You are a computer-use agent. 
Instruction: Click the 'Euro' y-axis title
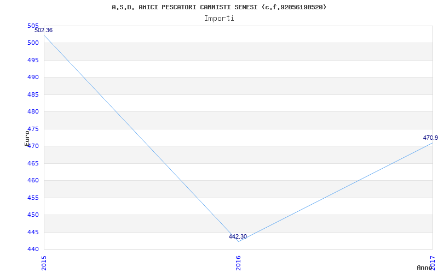27,138
